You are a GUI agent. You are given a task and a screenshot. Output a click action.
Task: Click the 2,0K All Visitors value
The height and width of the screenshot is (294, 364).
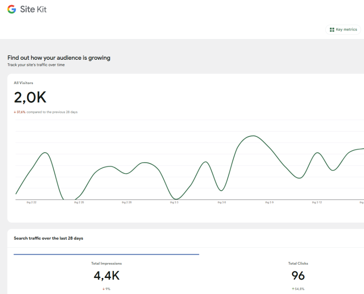click(30, 97)
